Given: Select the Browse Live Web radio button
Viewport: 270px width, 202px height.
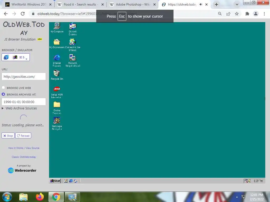Looking at the screenshot, I should point(3,88).
